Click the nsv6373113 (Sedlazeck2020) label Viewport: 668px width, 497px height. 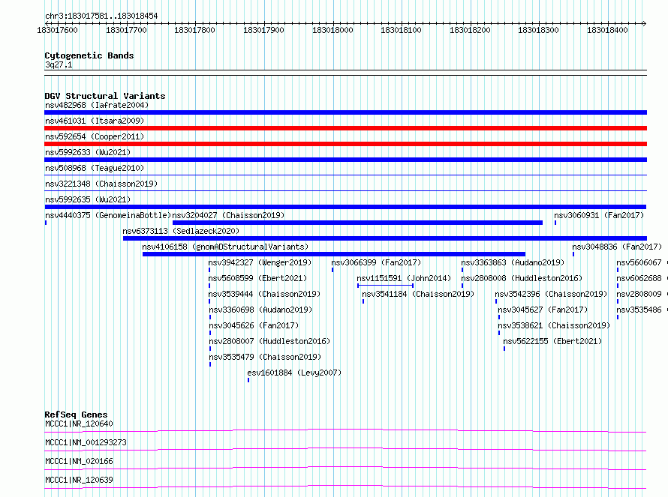(x=181, y=231)
